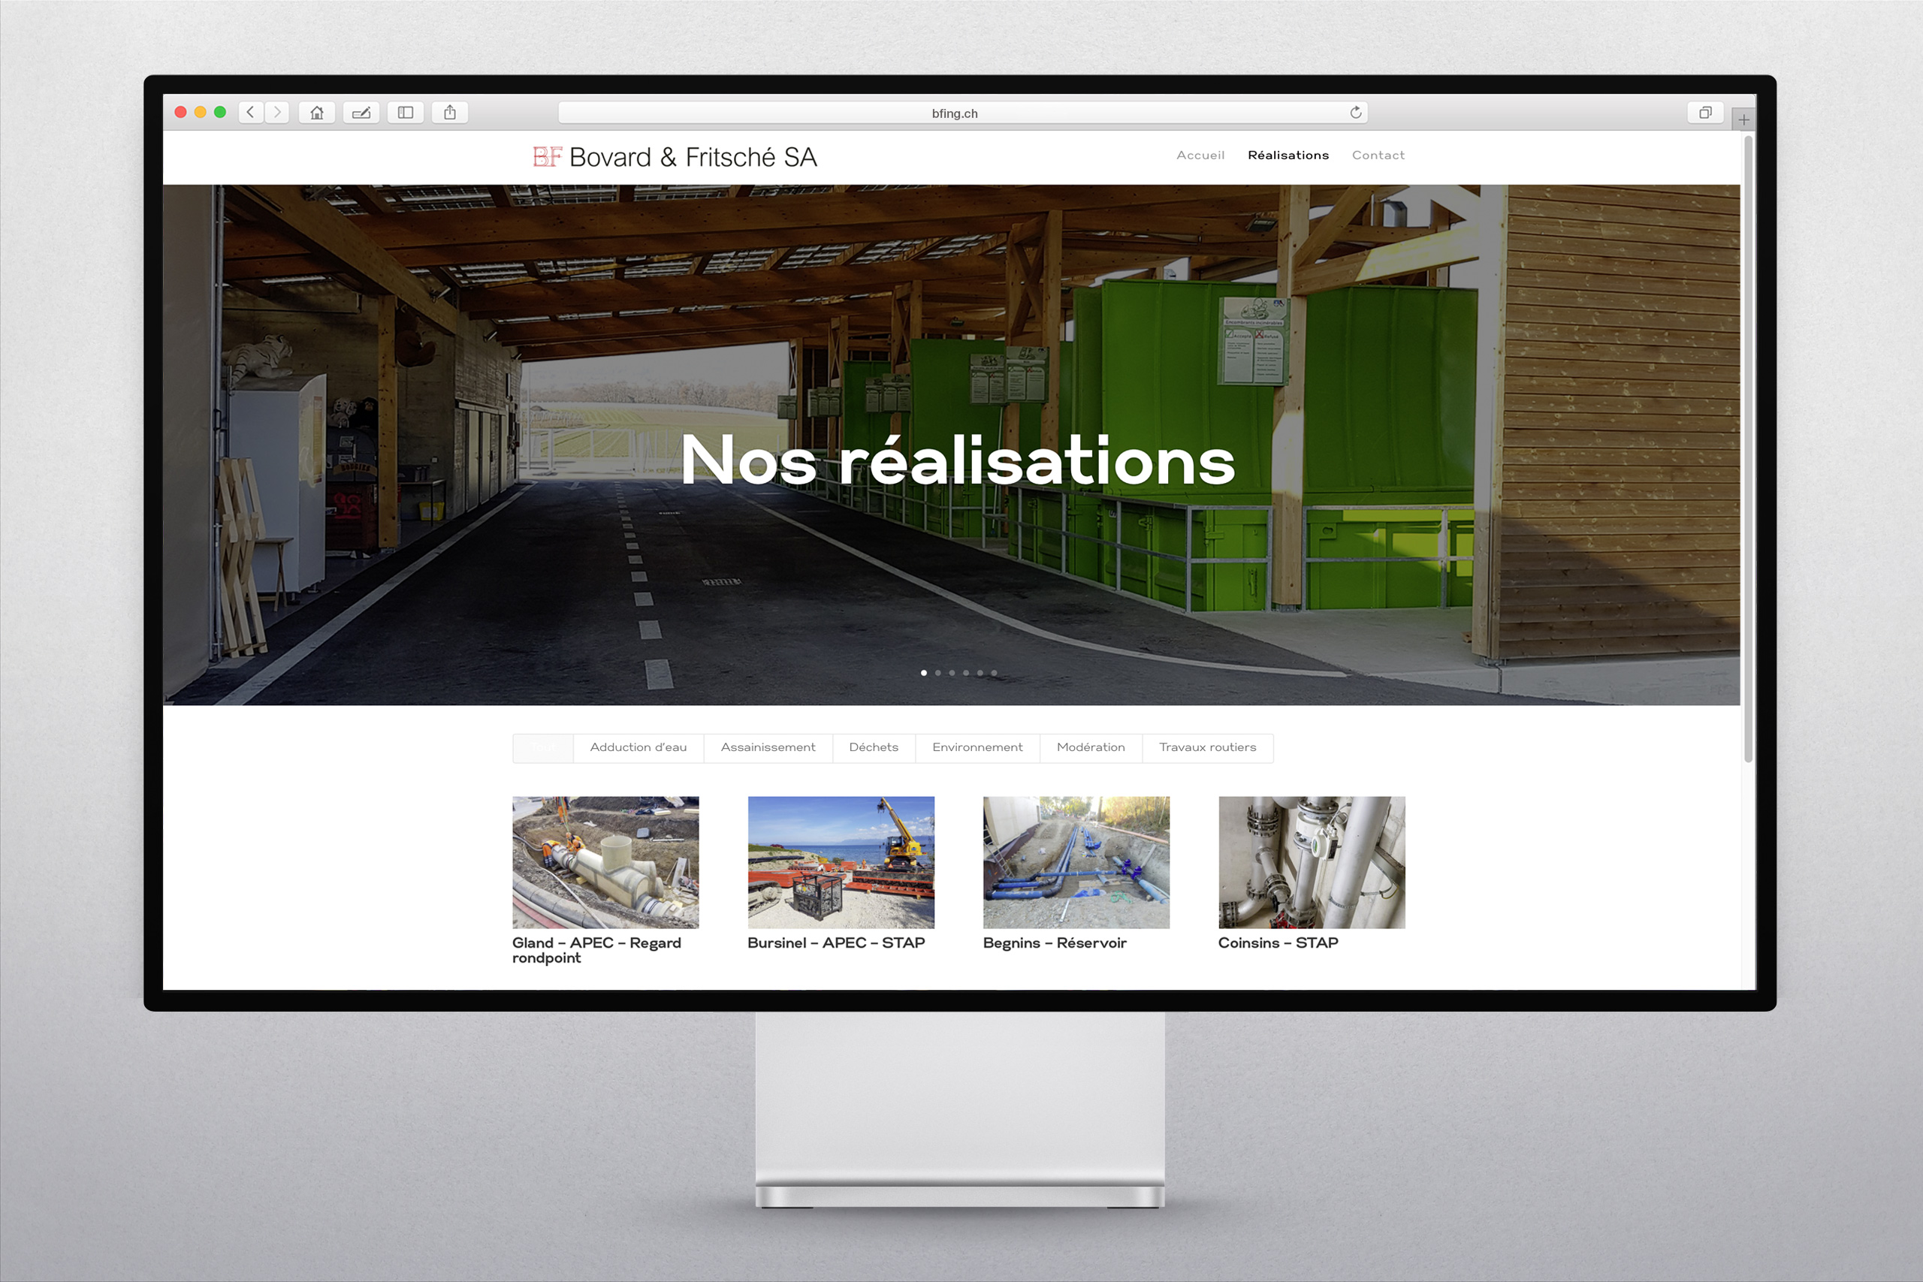Filter projects by Adduction d'eau
This screenshot has height=1282, width=1923.
coord(638,748)
